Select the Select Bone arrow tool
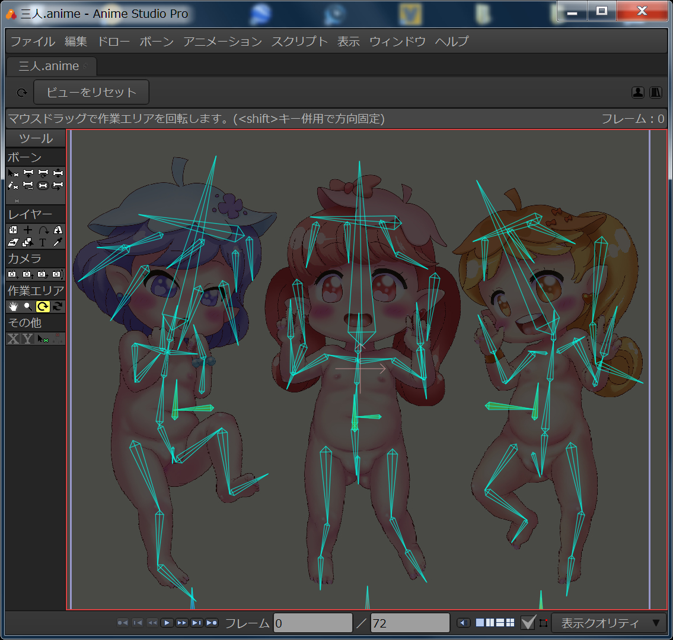The width and height of the screenshot is (673, 640). point(13,173)
